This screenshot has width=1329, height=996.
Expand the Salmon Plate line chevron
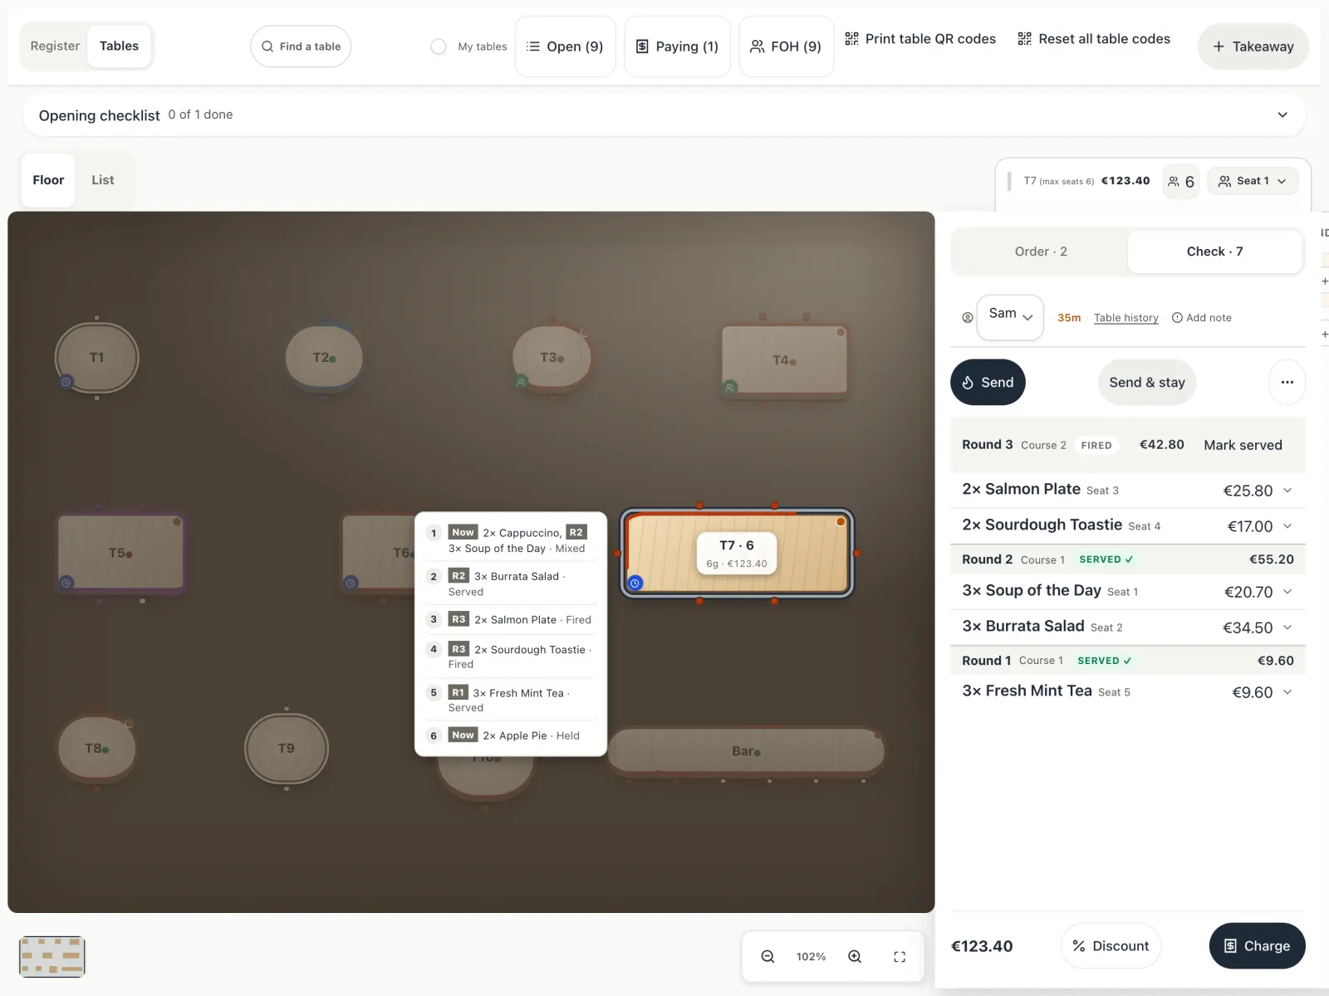pyautogui.click(x=1287, y=491)
